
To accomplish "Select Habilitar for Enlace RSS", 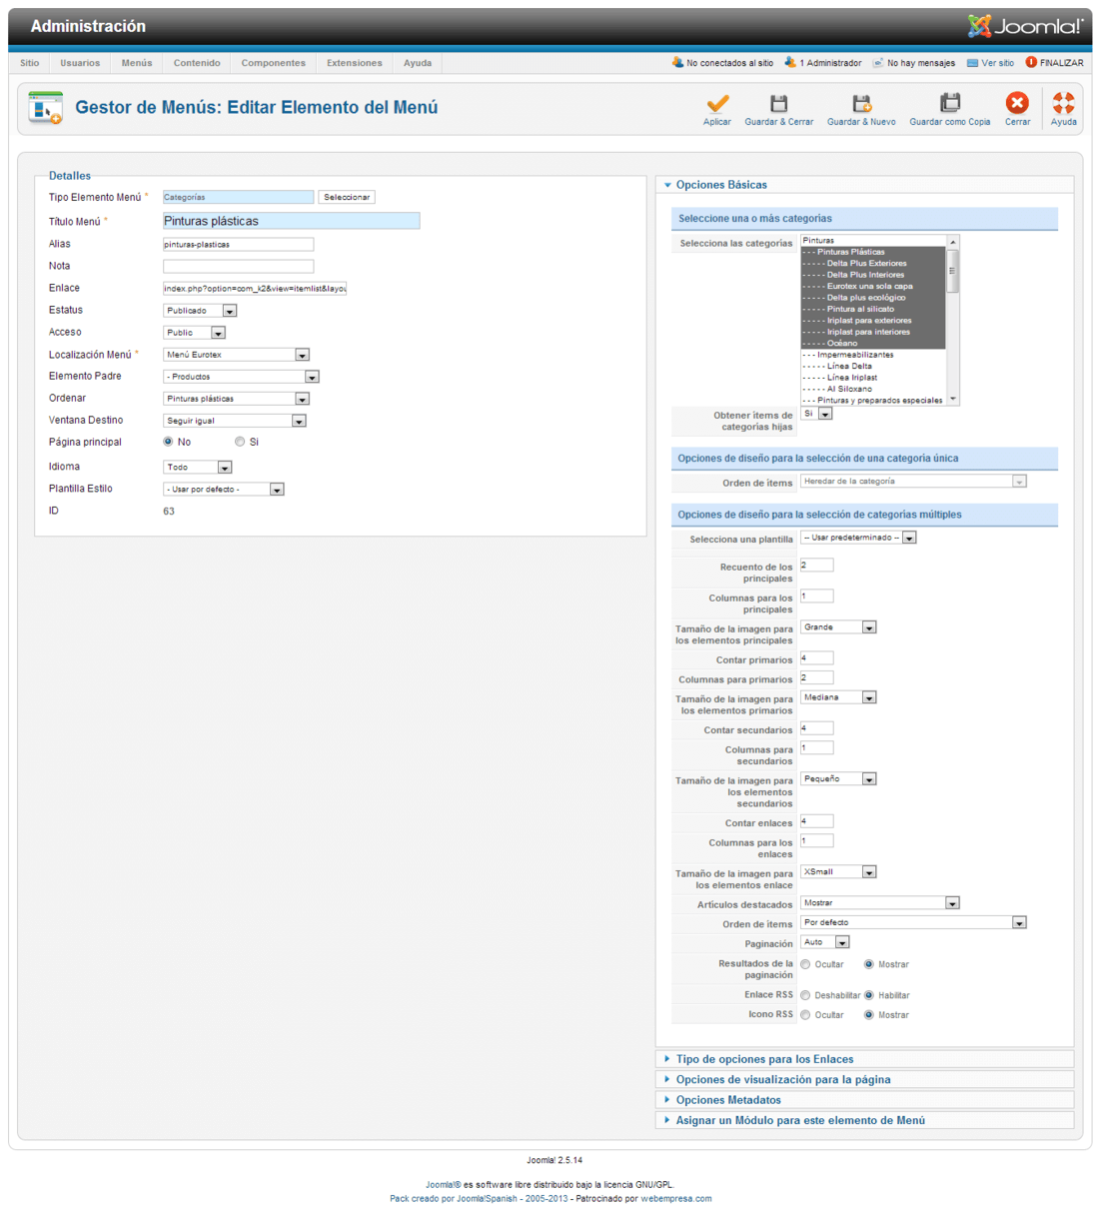I will 869,995.
